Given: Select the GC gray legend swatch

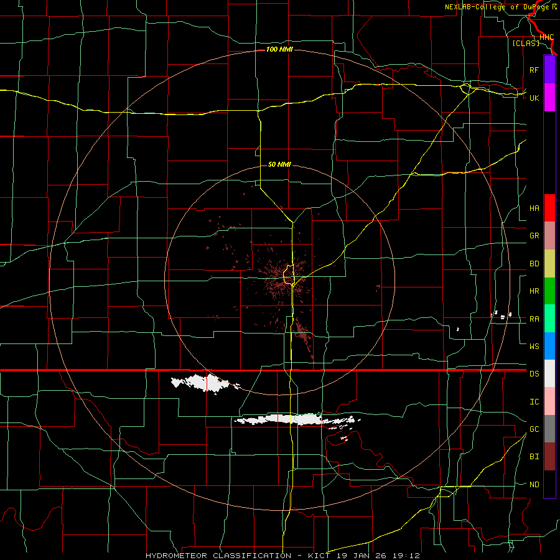Looking at the screenshot, I should [549, 429].
